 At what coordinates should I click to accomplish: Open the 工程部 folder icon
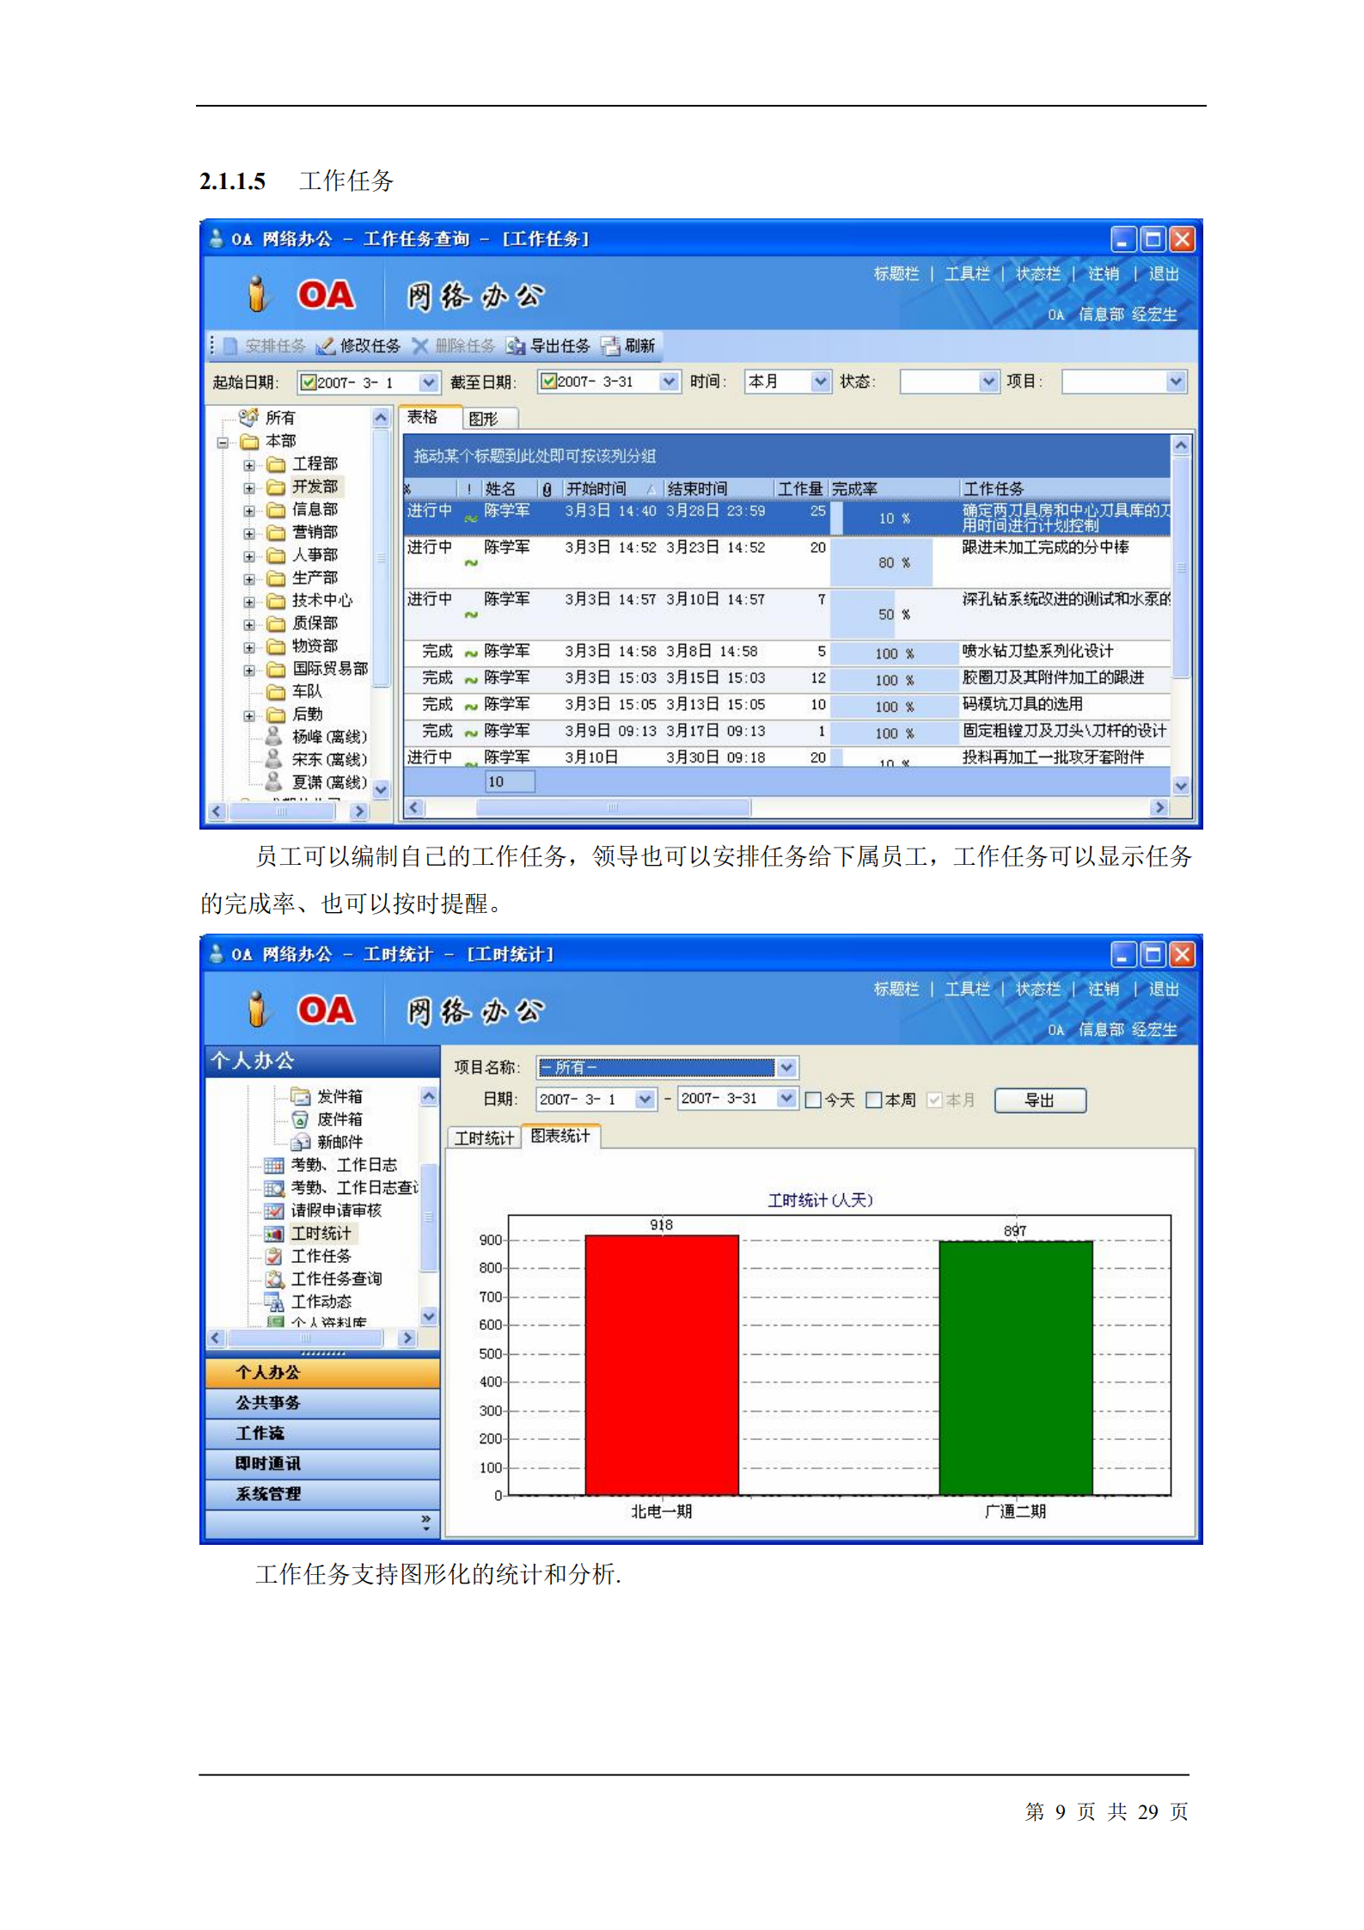click(275, 464)
